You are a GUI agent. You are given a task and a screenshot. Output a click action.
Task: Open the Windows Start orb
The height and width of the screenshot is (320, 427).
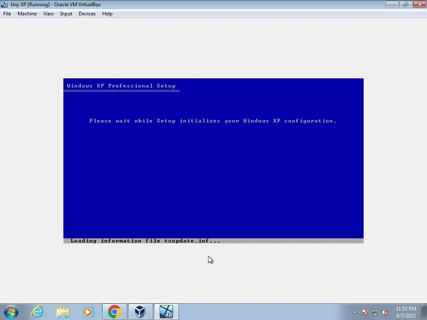coord(11,312)
